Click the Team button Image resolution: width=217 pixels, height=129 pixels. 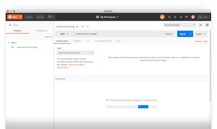tap(203, 17)
